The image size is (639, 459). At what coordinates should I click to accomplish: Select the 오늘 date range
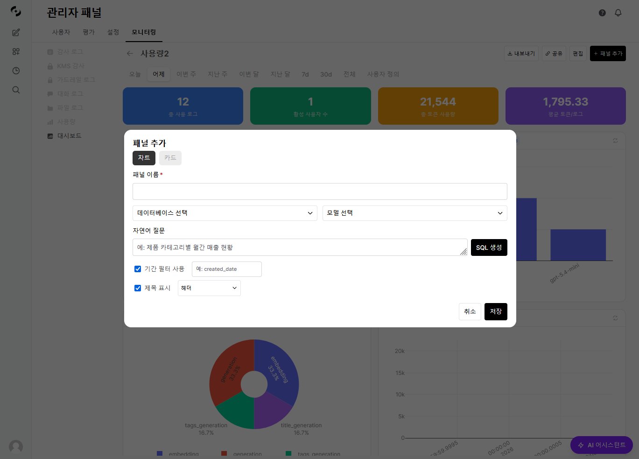point(135,74)
